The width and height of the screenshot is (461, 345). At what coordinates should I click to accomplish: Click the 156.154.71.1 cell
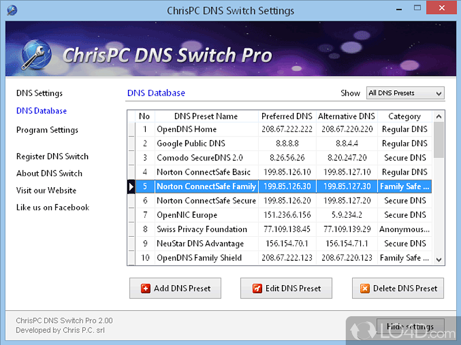point(347,244)
